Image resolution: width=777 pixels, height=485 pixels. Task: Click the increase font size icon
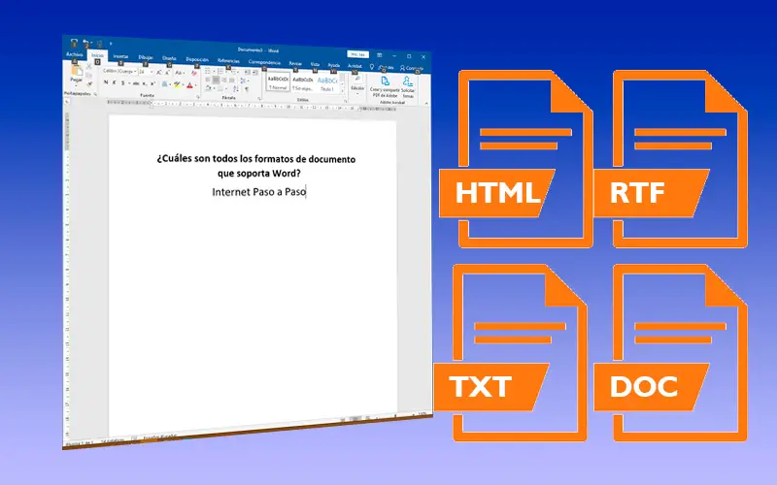158,72
